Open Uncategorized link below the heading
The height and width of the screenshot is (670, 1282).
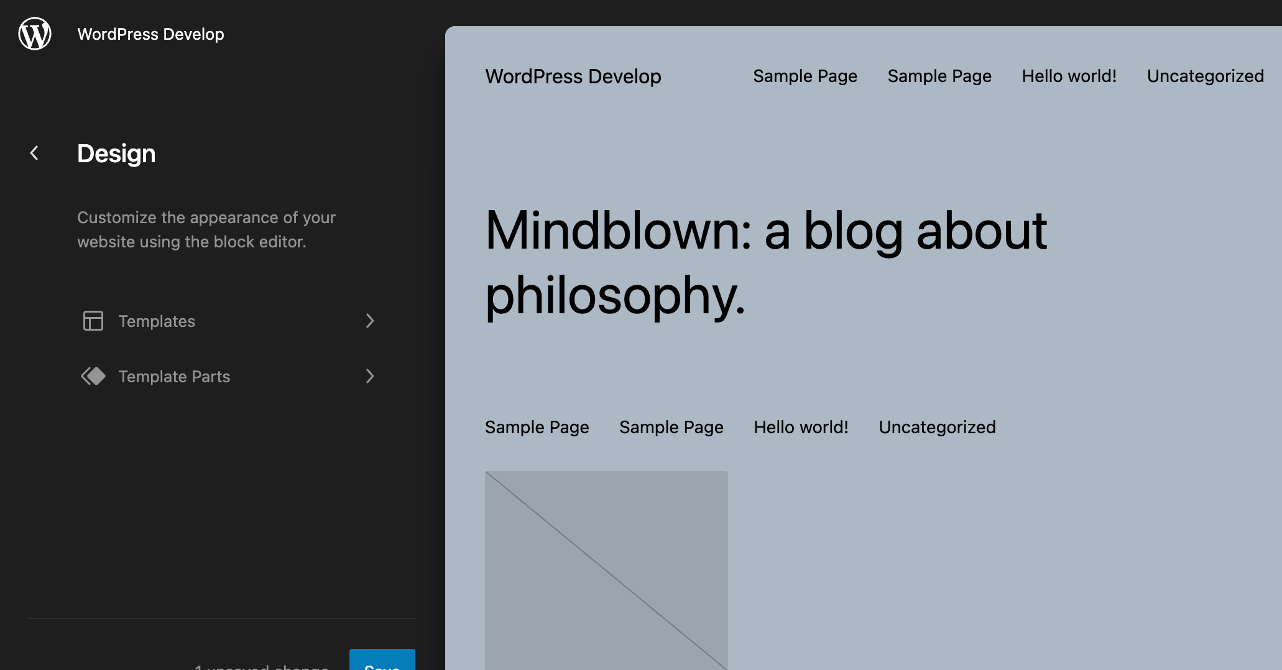(937, 427)
